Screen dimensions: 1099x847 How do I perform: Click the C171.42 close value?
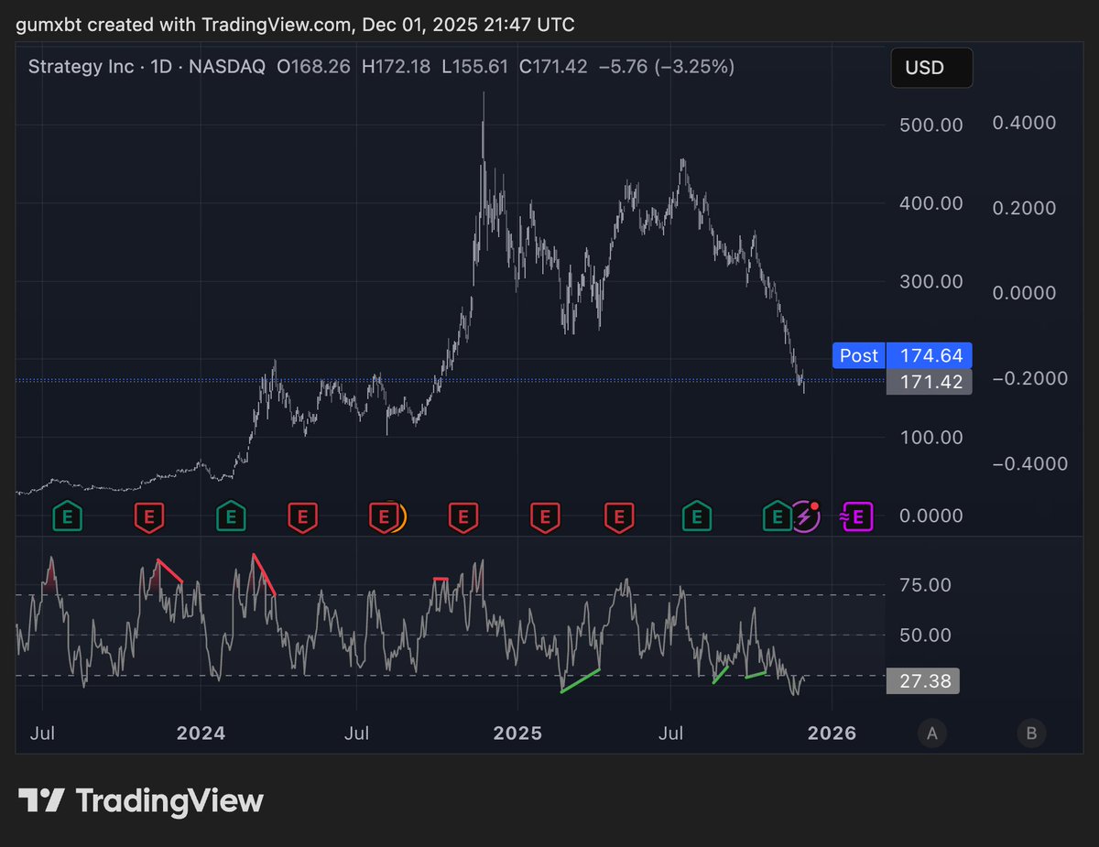coord(552,67)
